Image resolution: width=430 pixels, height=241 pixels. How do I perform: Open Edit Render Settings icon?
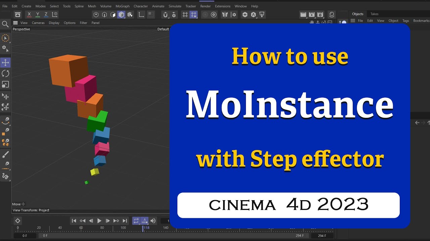[x=320, y=14]
